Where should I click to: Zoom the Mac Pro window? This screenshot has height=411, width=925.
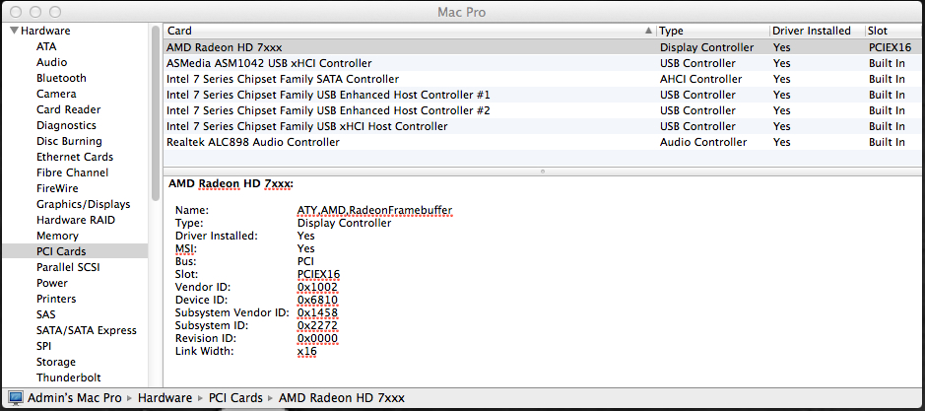point(54,12)
